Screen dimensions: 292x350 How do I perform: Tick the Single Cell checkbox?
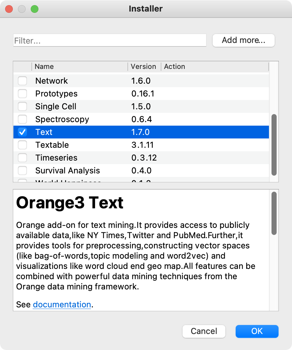click(x=22, y=106)
